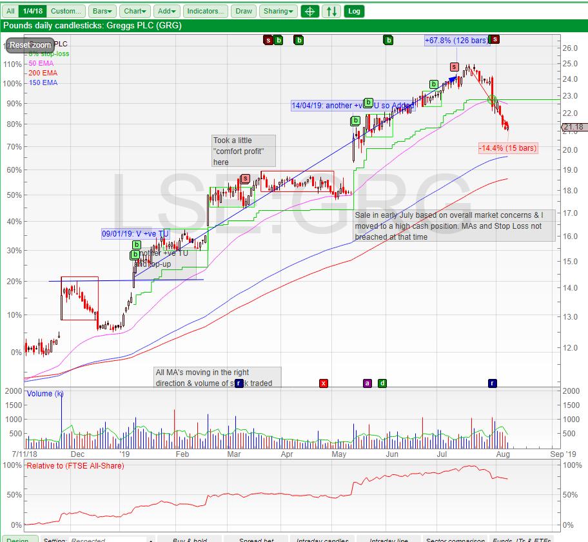Select the 'All MA's moving in the right direction' note
588x542 pixels.
(x=217, y=377)
